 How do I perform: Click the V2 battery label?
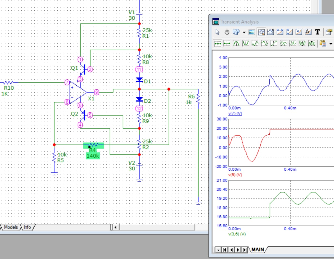[x=132, y=163]
